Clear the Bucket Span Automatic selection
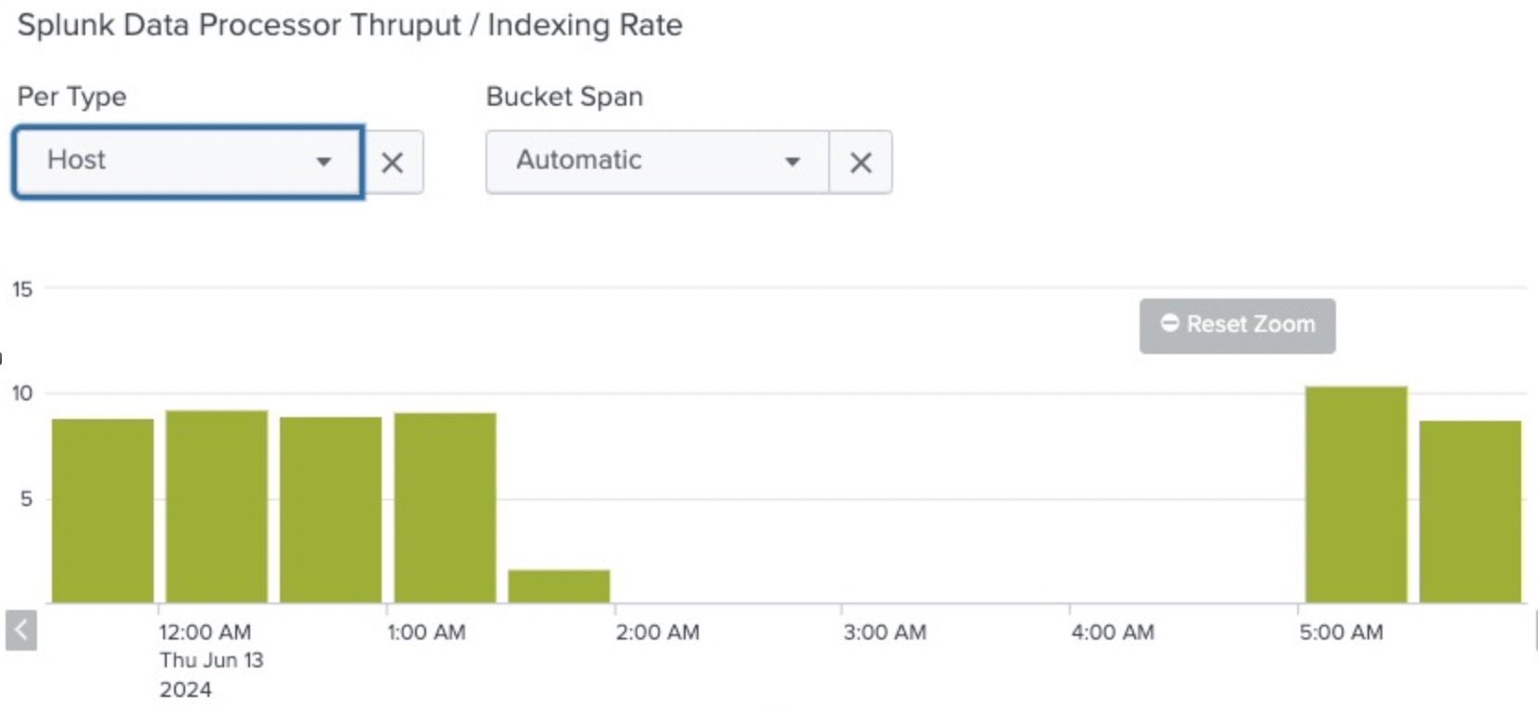The height and width of the screenshot is (710, 1538). tap(861, 163)
